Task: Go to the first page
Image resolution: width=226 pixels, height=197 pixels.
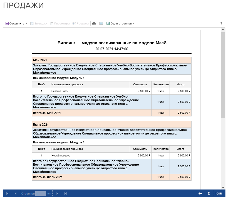Action: [7, 193]
